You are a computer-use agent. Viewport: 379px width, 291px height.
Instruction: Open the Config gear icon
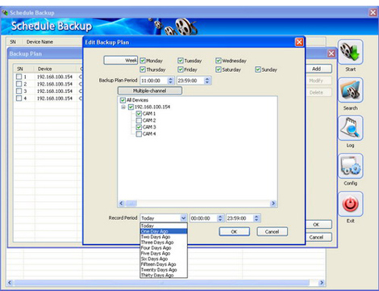(x=350, y=166)
